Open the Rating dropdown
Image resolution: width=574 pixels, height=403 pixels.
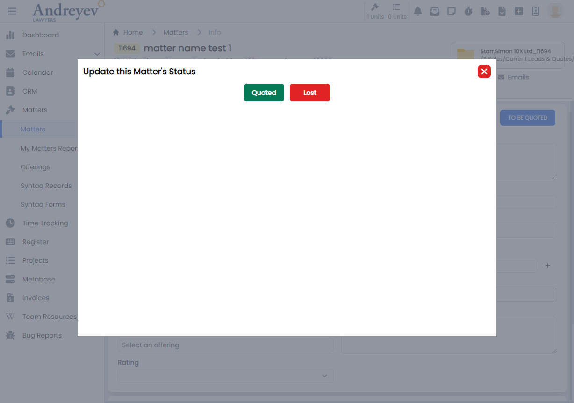tap(225, 376)
